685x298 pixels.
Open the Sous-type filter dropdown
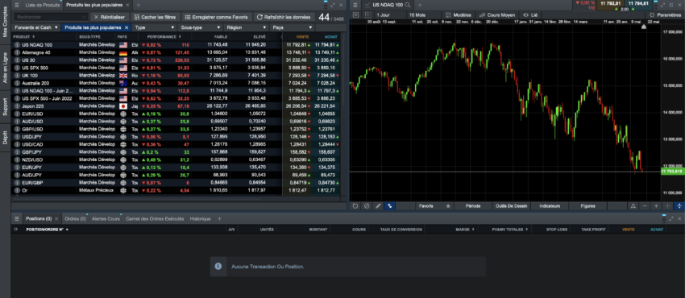click(x=201, y=27)
